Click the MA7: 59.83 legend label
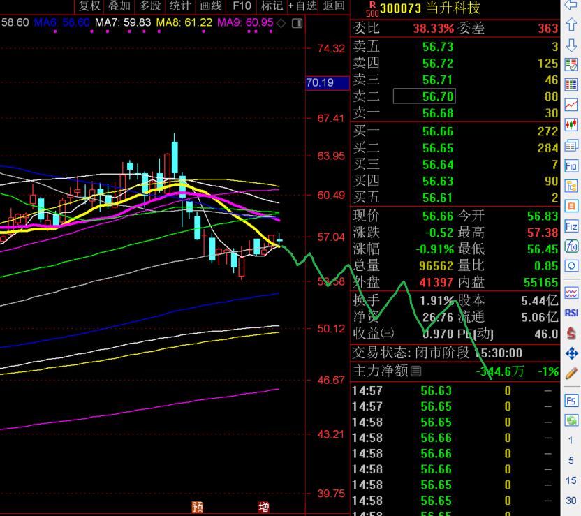581x516 pixels. point(123,23)
